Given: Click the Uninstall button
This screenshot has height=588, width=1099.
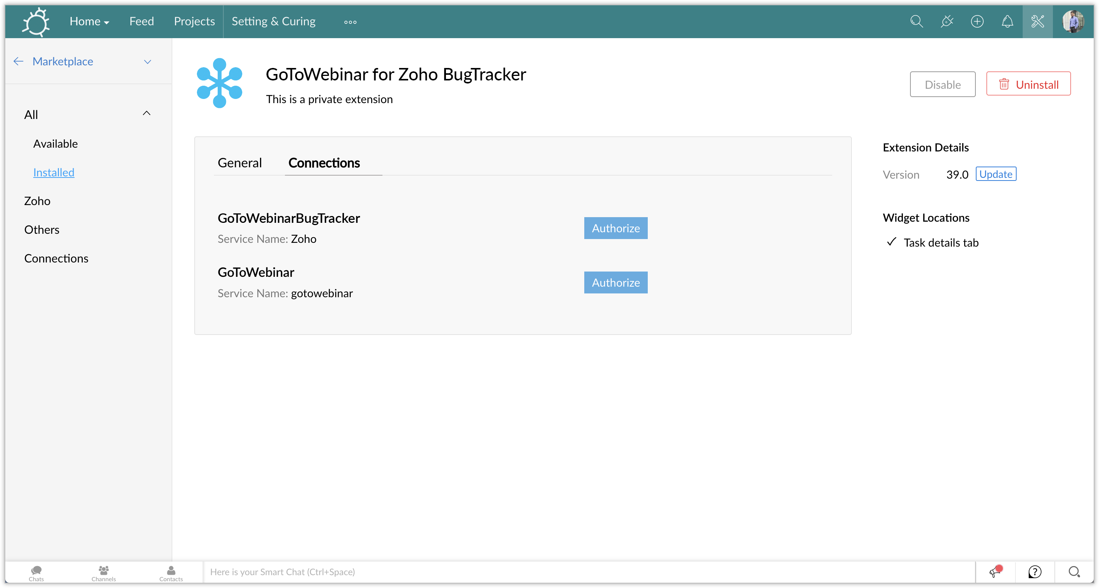Looking at the screenshot, I should click(1028, 84).
